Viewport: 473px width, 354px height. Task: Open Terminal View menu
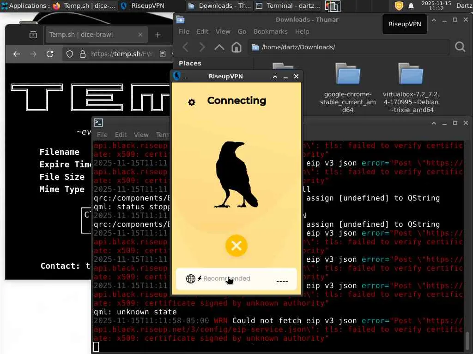[x=141, y=135]
